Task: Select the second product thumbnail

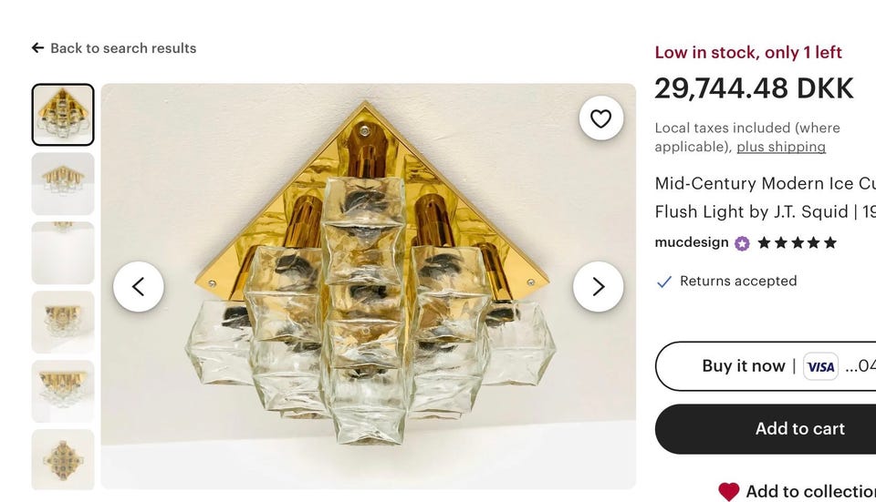Action: (63, 184)
